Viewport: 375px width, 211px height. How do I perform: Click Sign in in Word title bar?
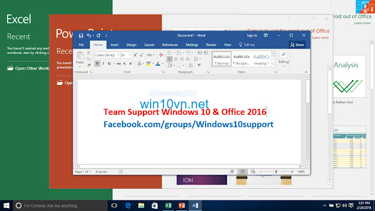click(252, 35)
